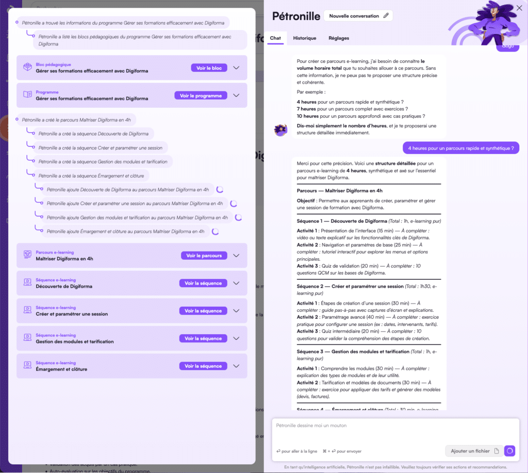Click Voir la séquence for Émargement et clôture
Viewport: 528px width, 473px height.
tap(203, 366)
